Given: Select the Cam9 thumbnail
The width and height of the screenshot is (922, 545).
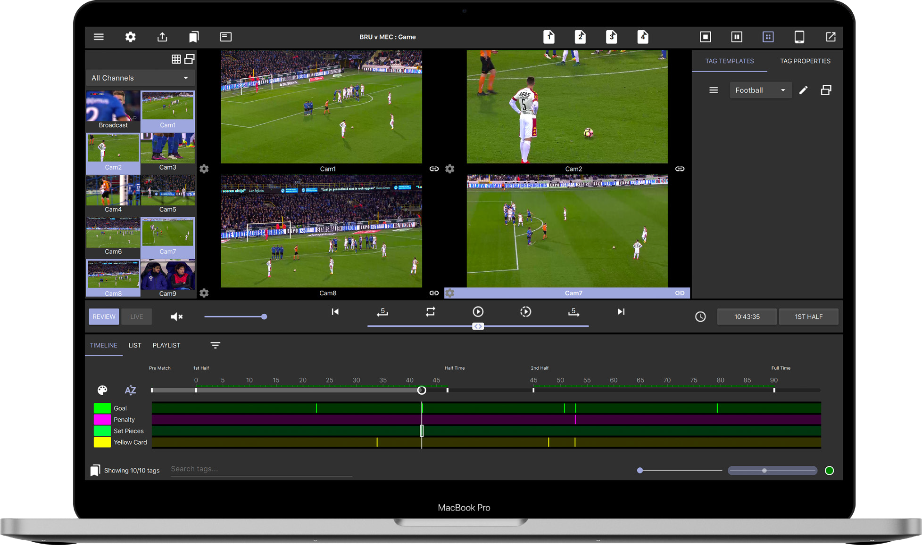Looking at the screenshot, I should pos(168,278).
